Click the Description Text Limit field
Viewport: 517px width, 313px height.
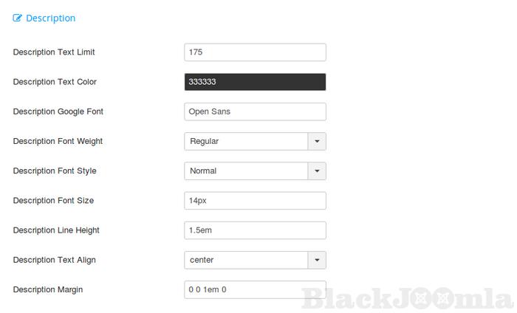click(x=255, y=52)
